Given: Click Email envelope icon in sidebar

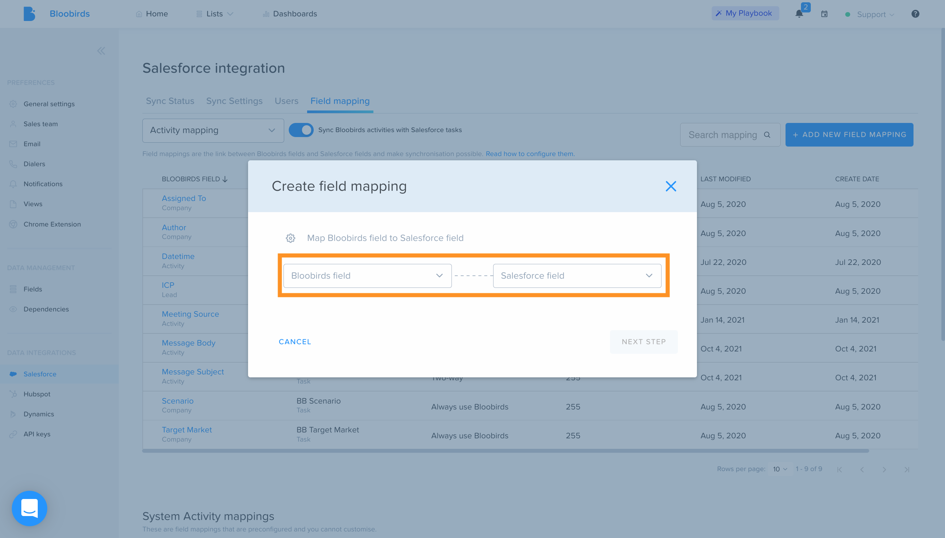Looking at the screenshot, I should 13,144.
